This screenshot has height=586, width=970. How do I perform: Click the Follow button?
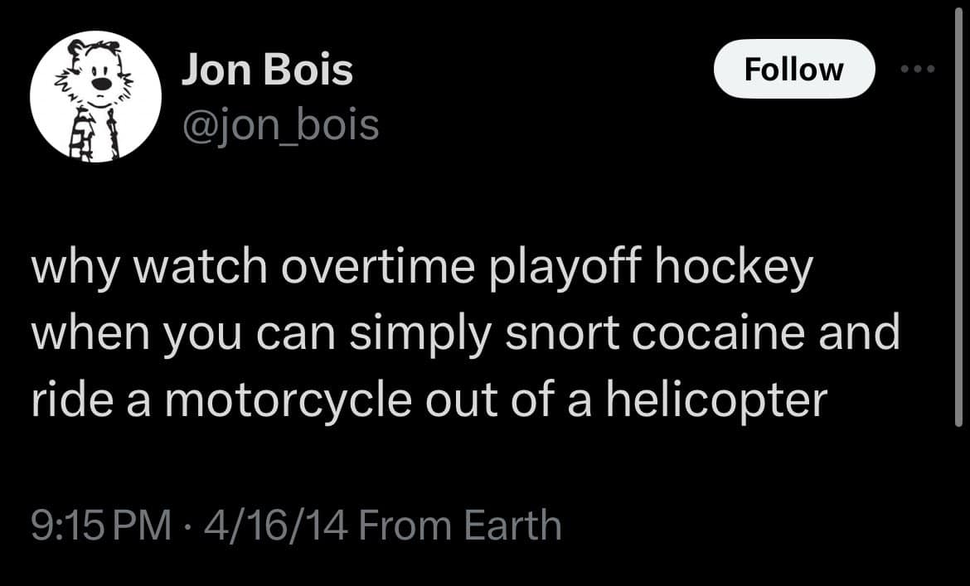click(x=793, y=69)
